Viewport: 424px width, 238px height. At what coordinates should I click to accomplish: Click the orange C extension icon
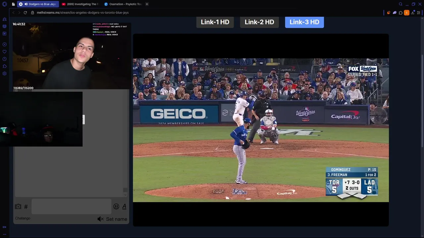(x=406, y=13)
